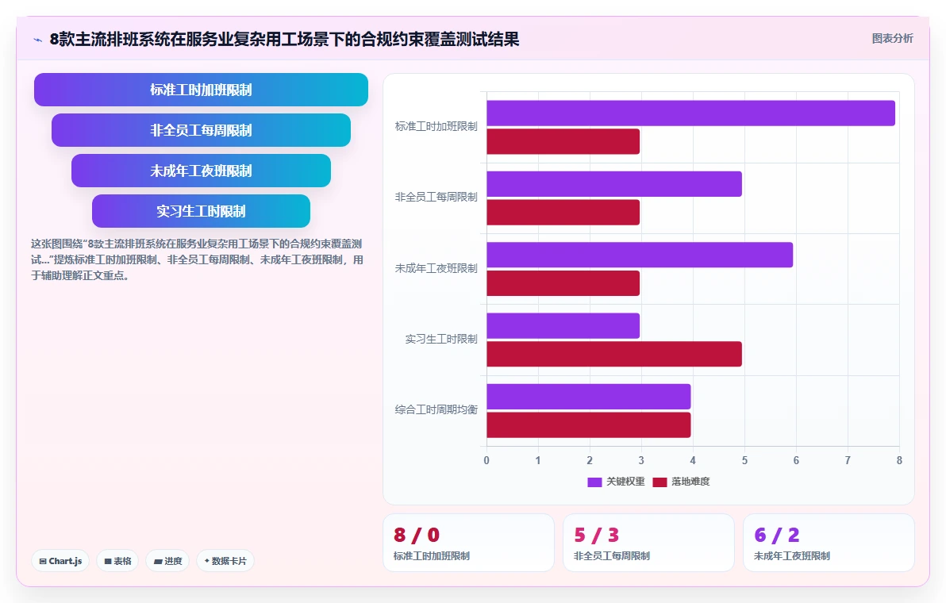
Task: Open the 6 / 2 未成年工夜班限制 card
Action: [x=829, y=543]
